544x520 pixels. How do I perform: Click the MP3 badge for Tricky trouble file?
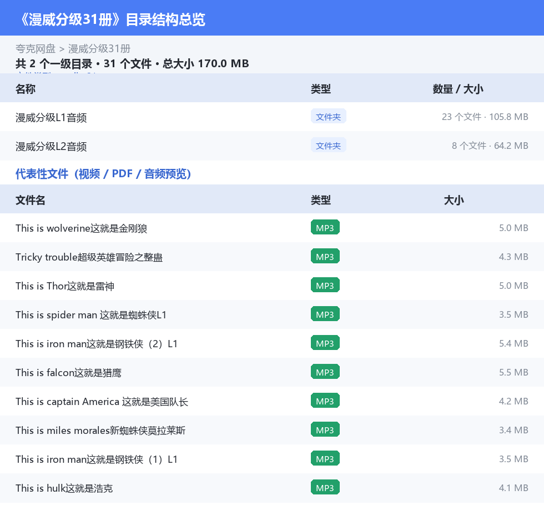(325, 256)
